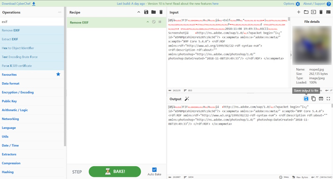This screenshot has width=333, height=179.
Task: Open the Hashing category
Action: (32, 172)
